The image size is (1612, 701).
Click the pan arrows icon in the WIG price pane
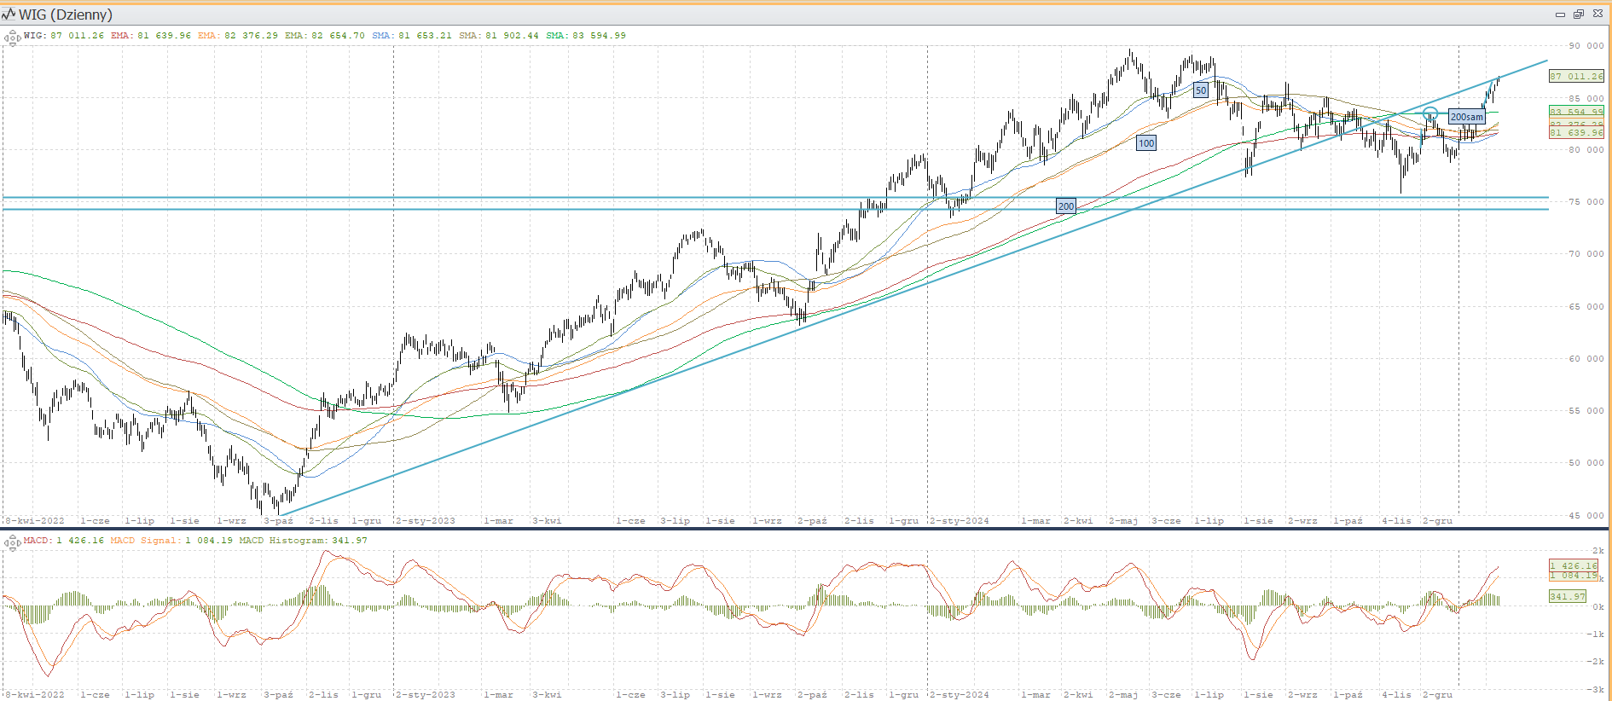click(12, 38)
